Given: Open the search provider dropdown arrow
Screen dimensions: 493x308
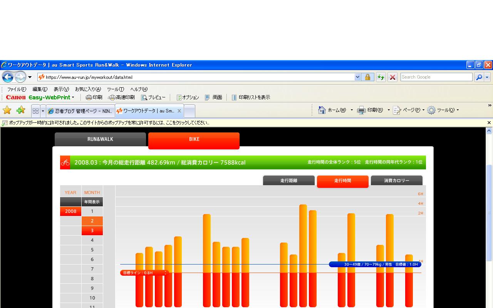Looking at the screenshot, I should tap(487, 77).
